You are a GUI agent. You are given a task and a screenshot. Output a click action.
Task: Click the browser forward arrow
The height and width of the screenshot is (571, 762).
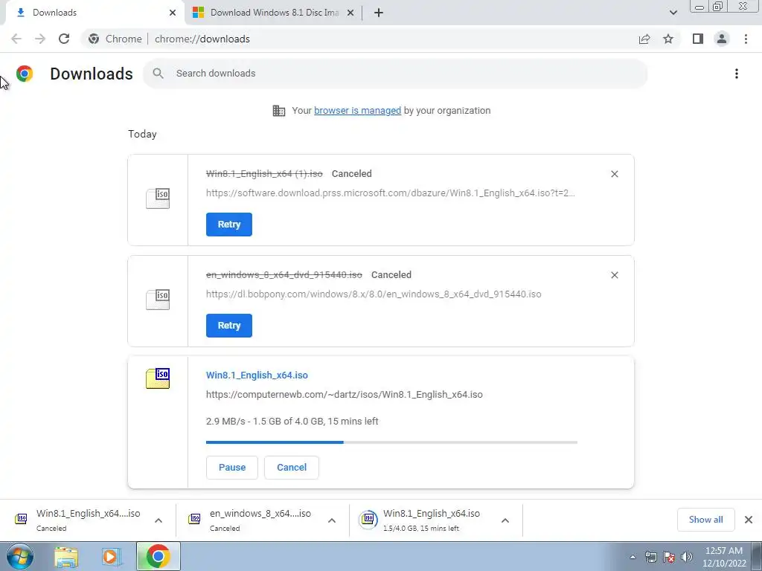point(40,39)
